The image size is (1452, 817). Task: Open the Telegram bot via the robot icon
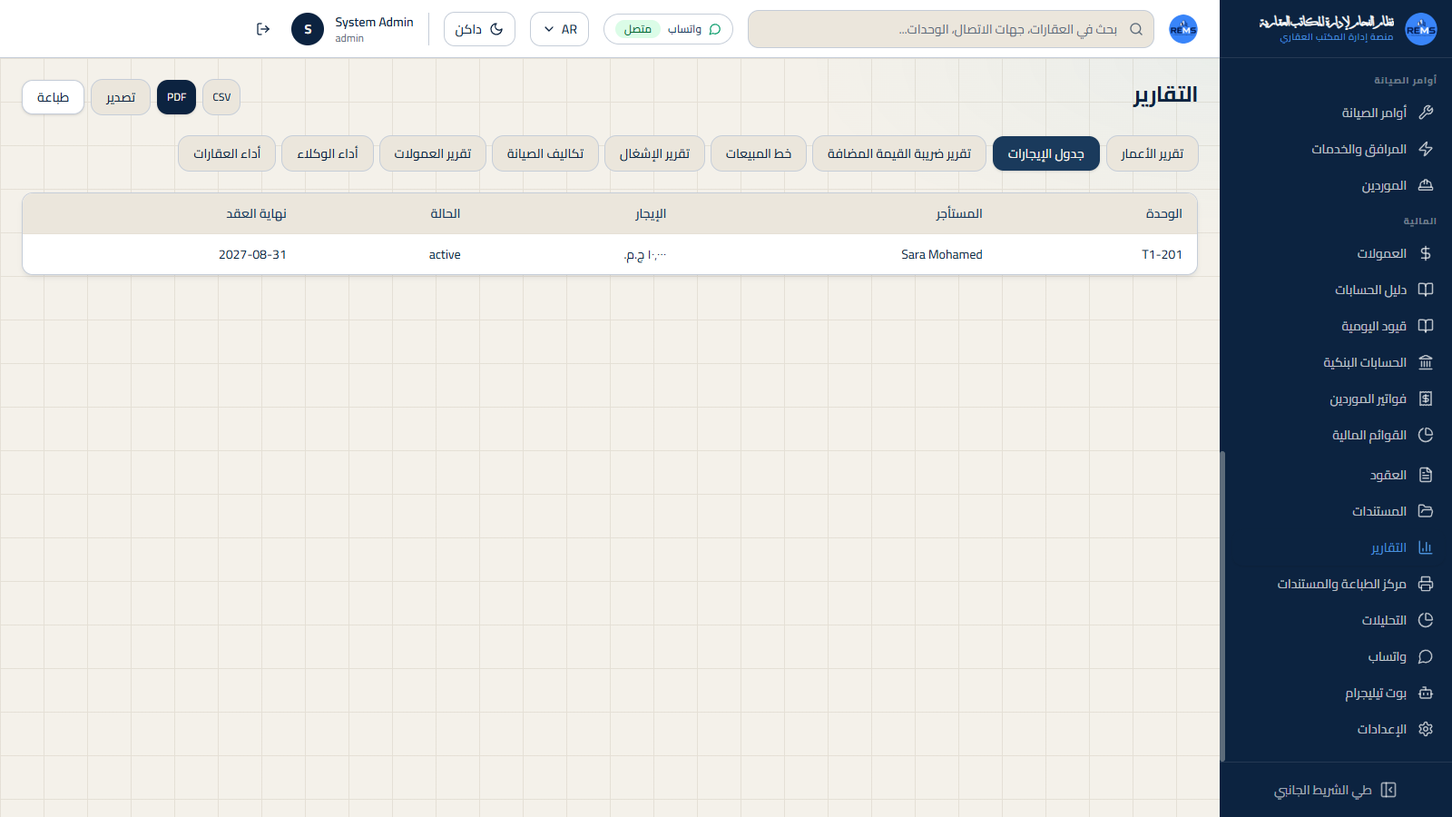point(1426,693)
